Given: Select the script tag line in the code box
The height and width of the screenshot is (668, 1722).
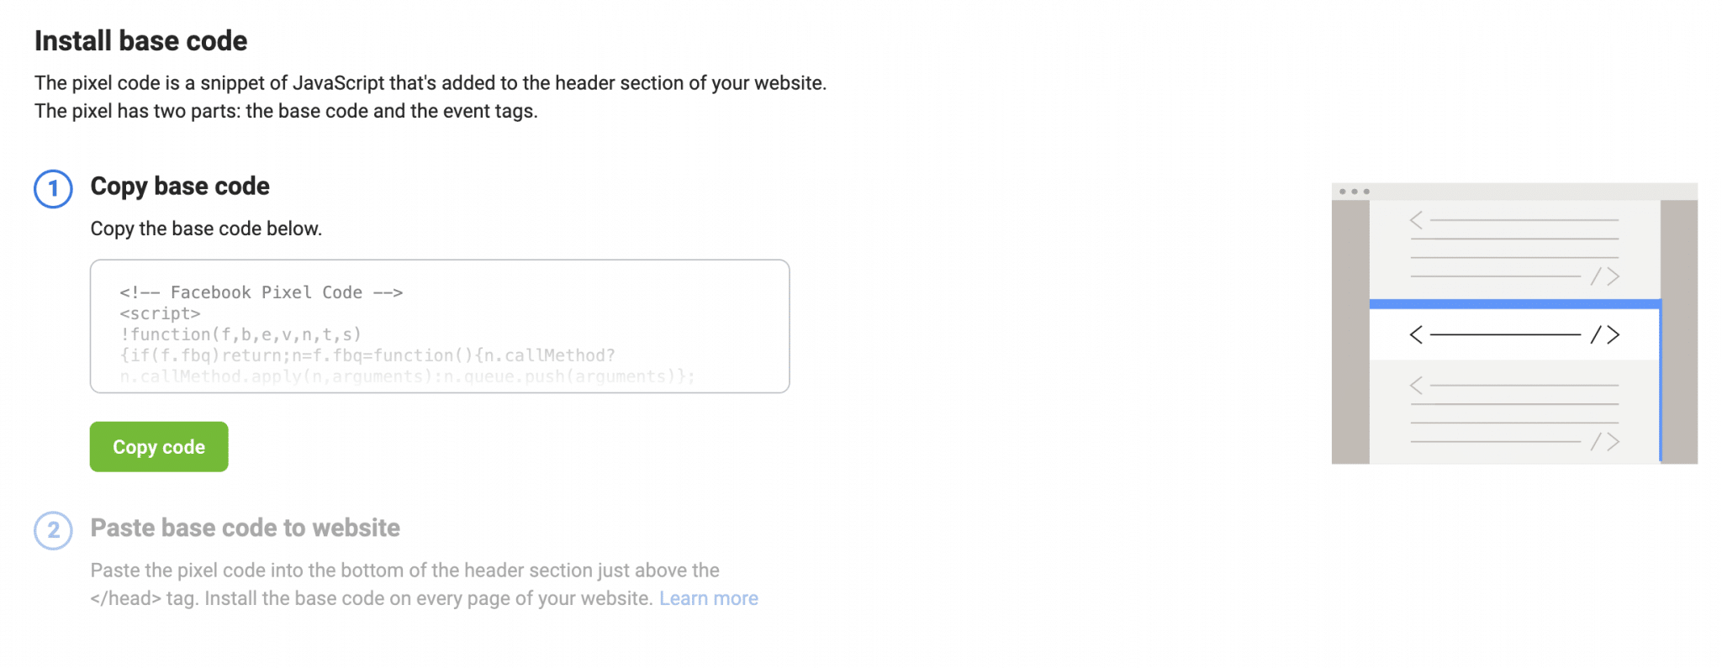Looking at the screenshot, I should click(160, 313).
